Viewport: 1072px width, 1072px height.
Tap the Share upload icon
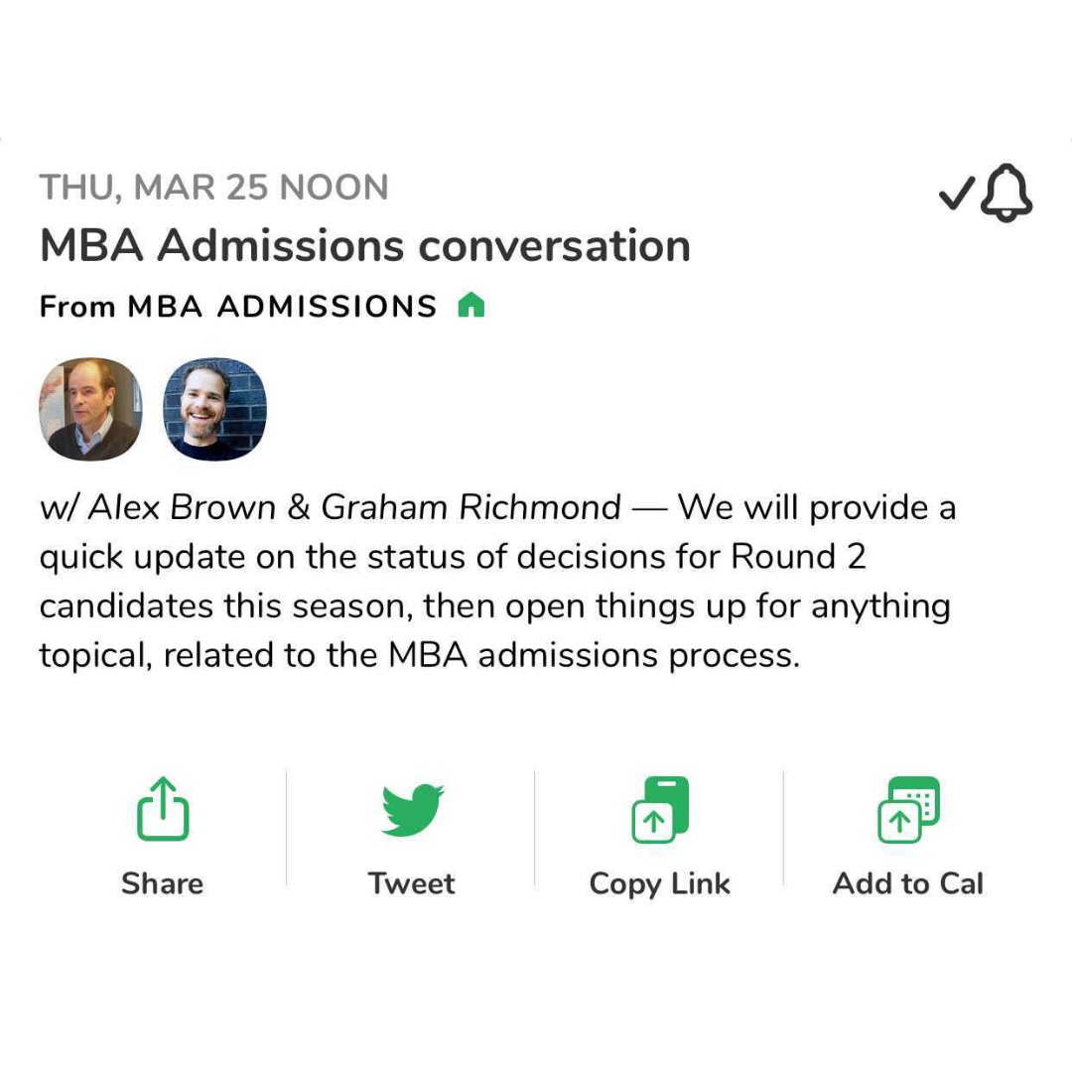click(x=163, y=808)
